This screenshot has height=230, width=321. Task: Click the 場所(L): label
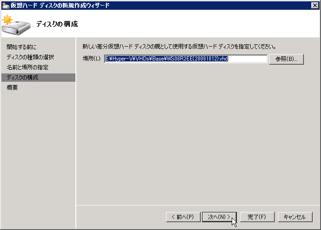coord(92,59)
